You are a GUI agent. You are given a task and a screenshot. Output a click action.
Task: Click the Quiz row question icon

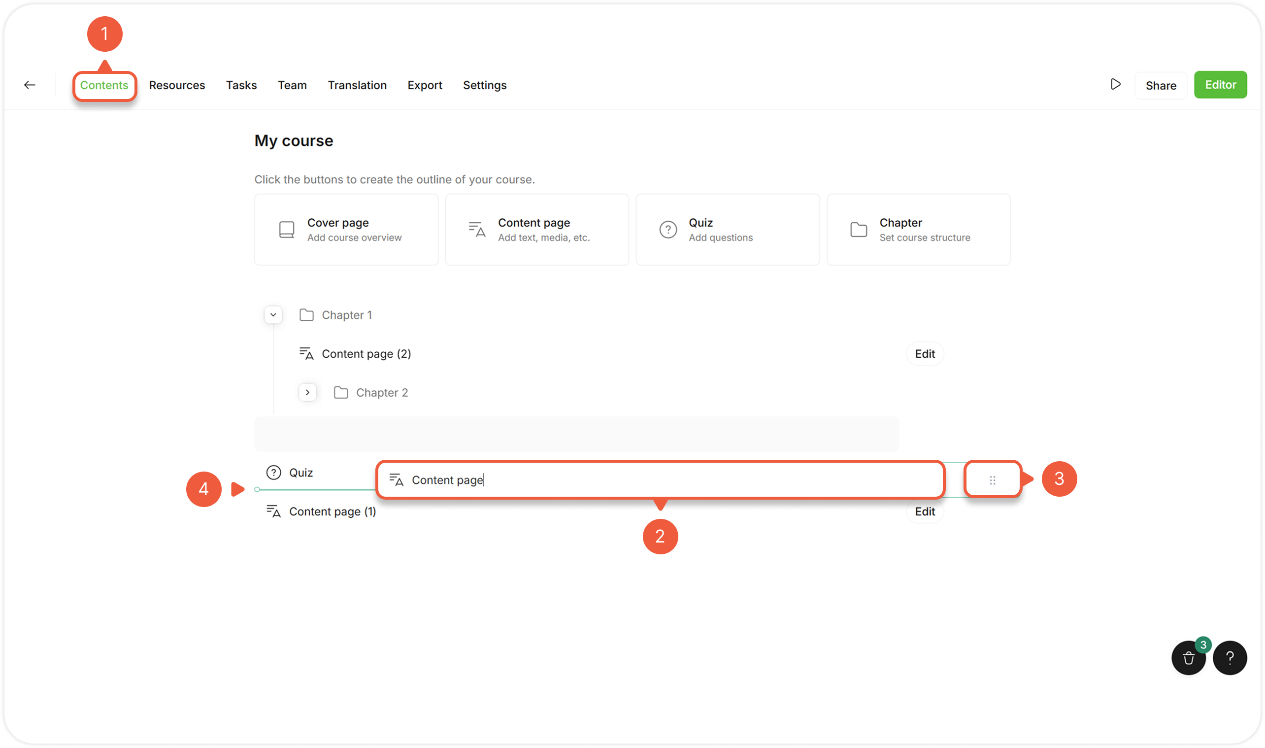click(x=273, y=472)
